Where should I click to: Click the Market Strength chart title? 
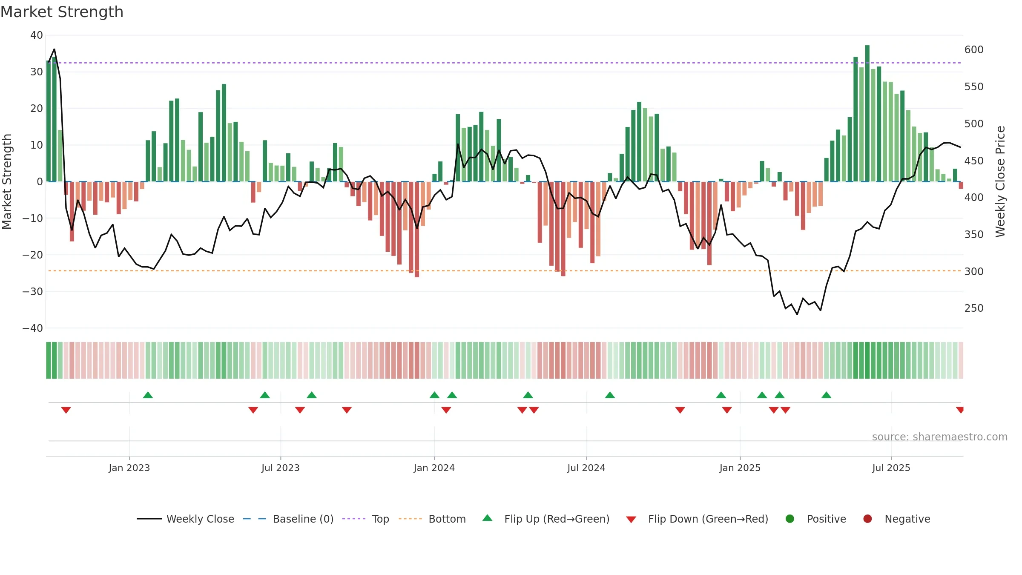[x=62, y=12]
